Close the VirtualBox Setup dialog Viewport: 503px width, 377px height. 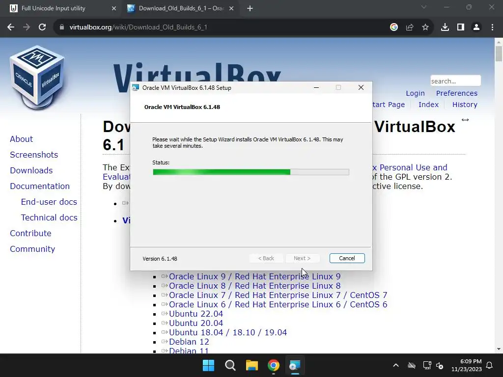pos(361,87)
